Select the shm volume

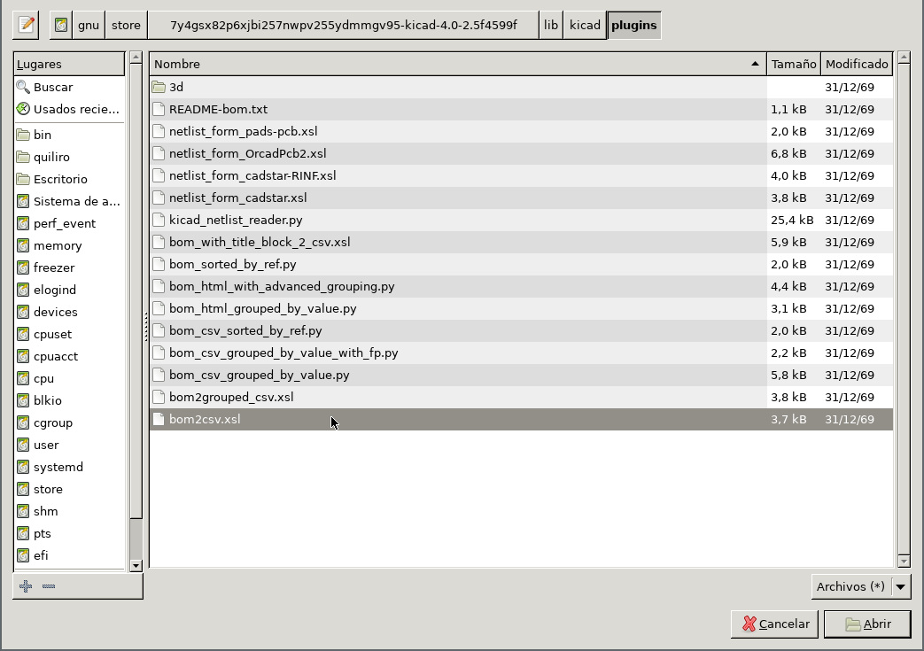pos(69,511)
